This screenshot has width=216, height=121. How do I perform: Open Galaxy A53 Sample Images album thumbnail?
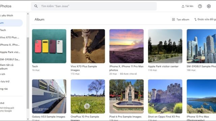(x=49, y=96)
